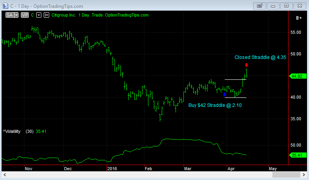Click the 40.00 price axis label
Image resolution: width=309 pixels, height=180 pixels.
click(296, 97)
